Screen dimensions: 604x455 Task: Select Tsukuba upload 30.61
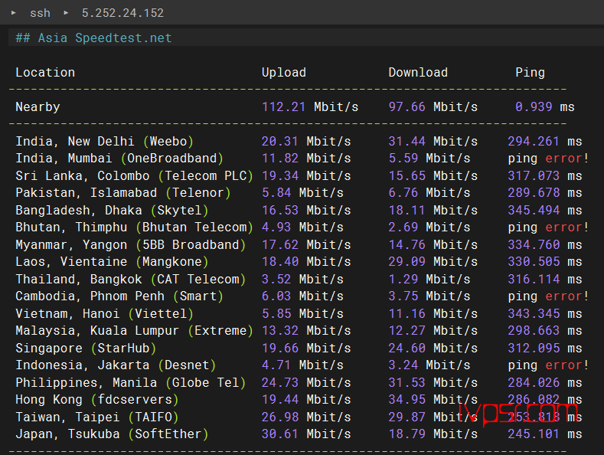[x=279, y=434]
